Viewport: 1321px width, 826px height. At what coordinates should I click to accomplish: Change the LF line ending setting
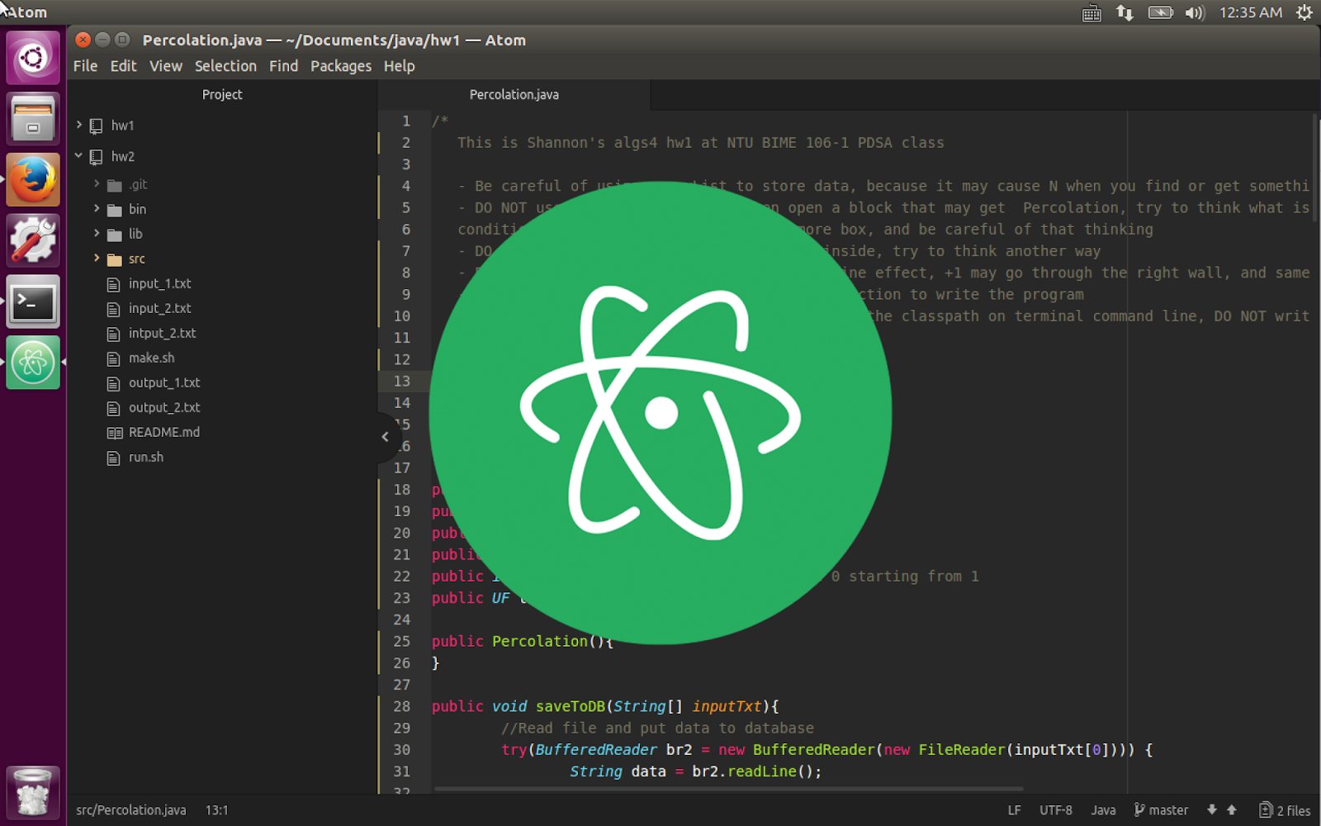click(1015, 810)
